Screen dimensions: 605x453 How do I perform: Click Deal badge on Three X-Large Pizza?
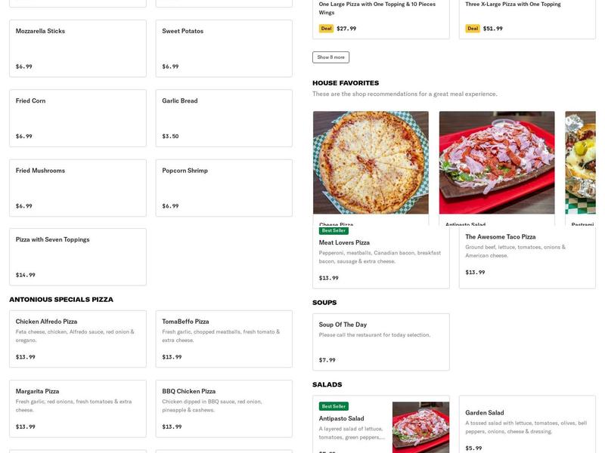tap(473, 29)
